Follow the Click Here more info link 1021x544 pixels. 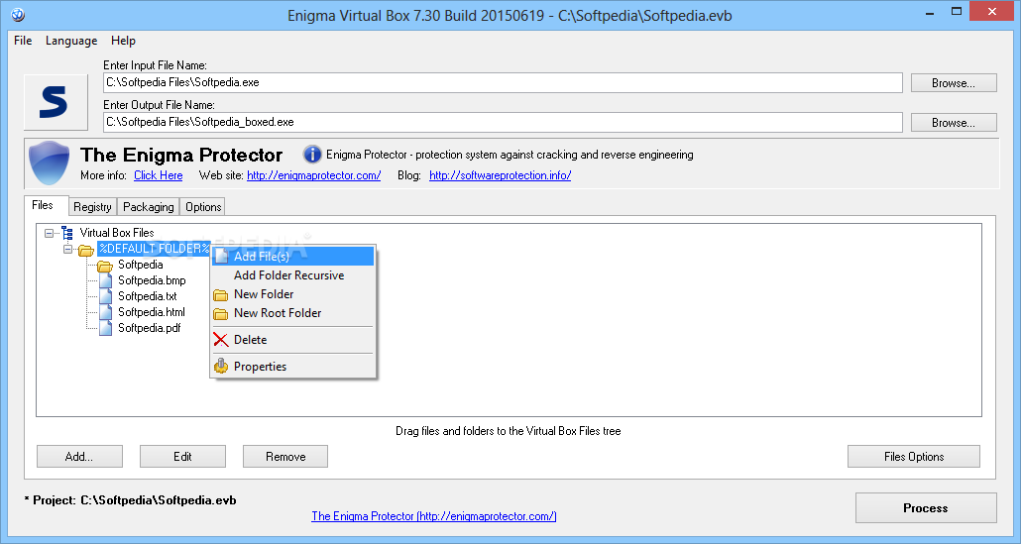tap(159, 175)
